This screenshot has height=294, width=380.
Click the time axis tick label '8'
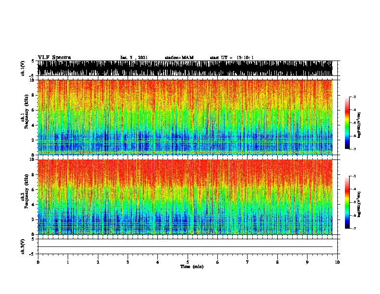click(277, 262)
